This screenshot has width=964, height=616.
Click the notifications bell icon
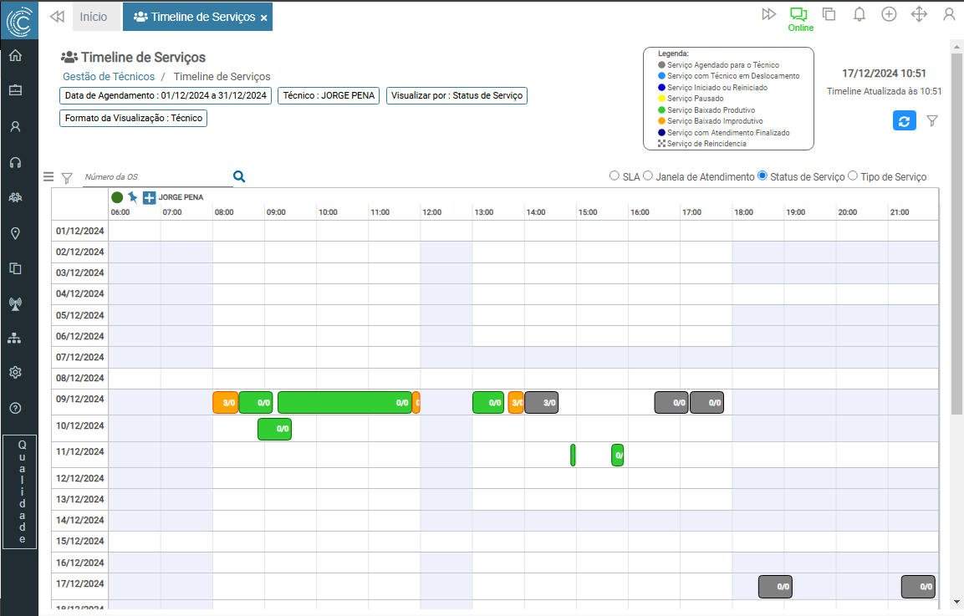(x=859, y=14)
